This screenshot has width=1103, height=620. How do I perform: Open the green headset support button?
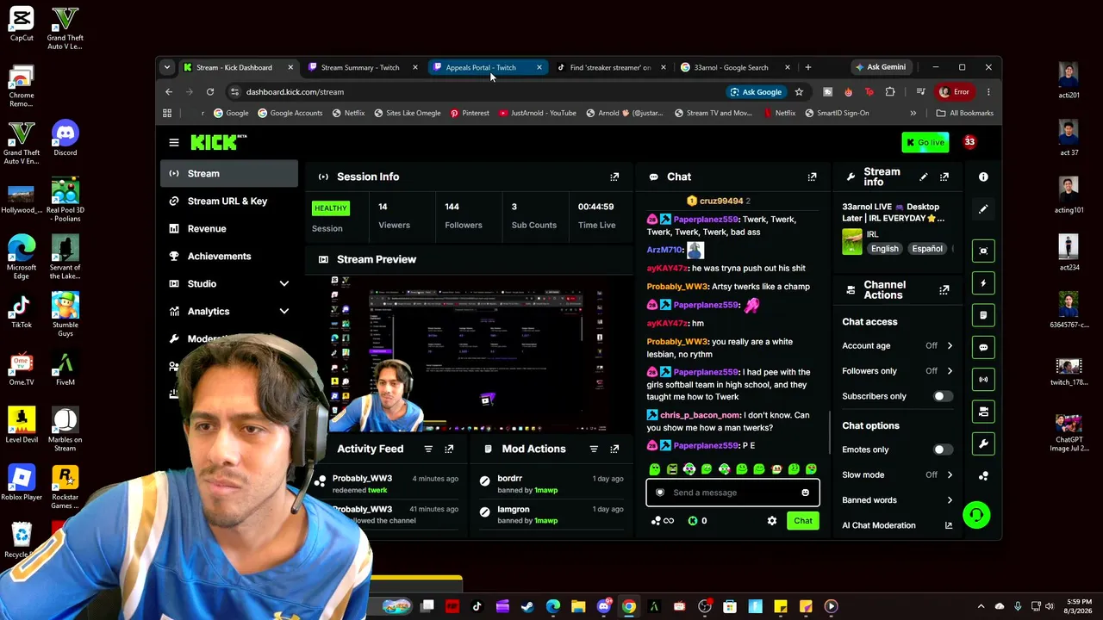click(976, 515)
